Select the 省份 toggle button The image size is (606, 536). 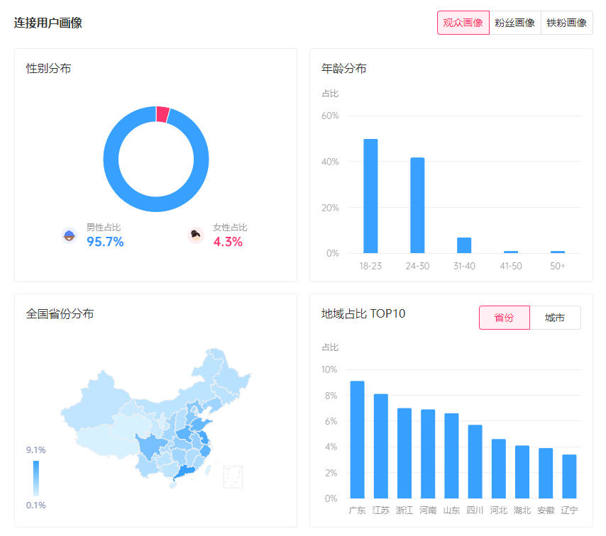click(504, 318)
